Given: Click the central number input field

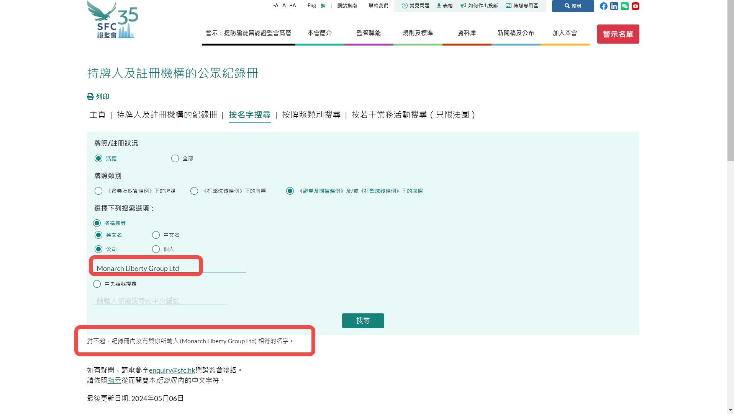Looking at the screenshot, I should point(160,300).
